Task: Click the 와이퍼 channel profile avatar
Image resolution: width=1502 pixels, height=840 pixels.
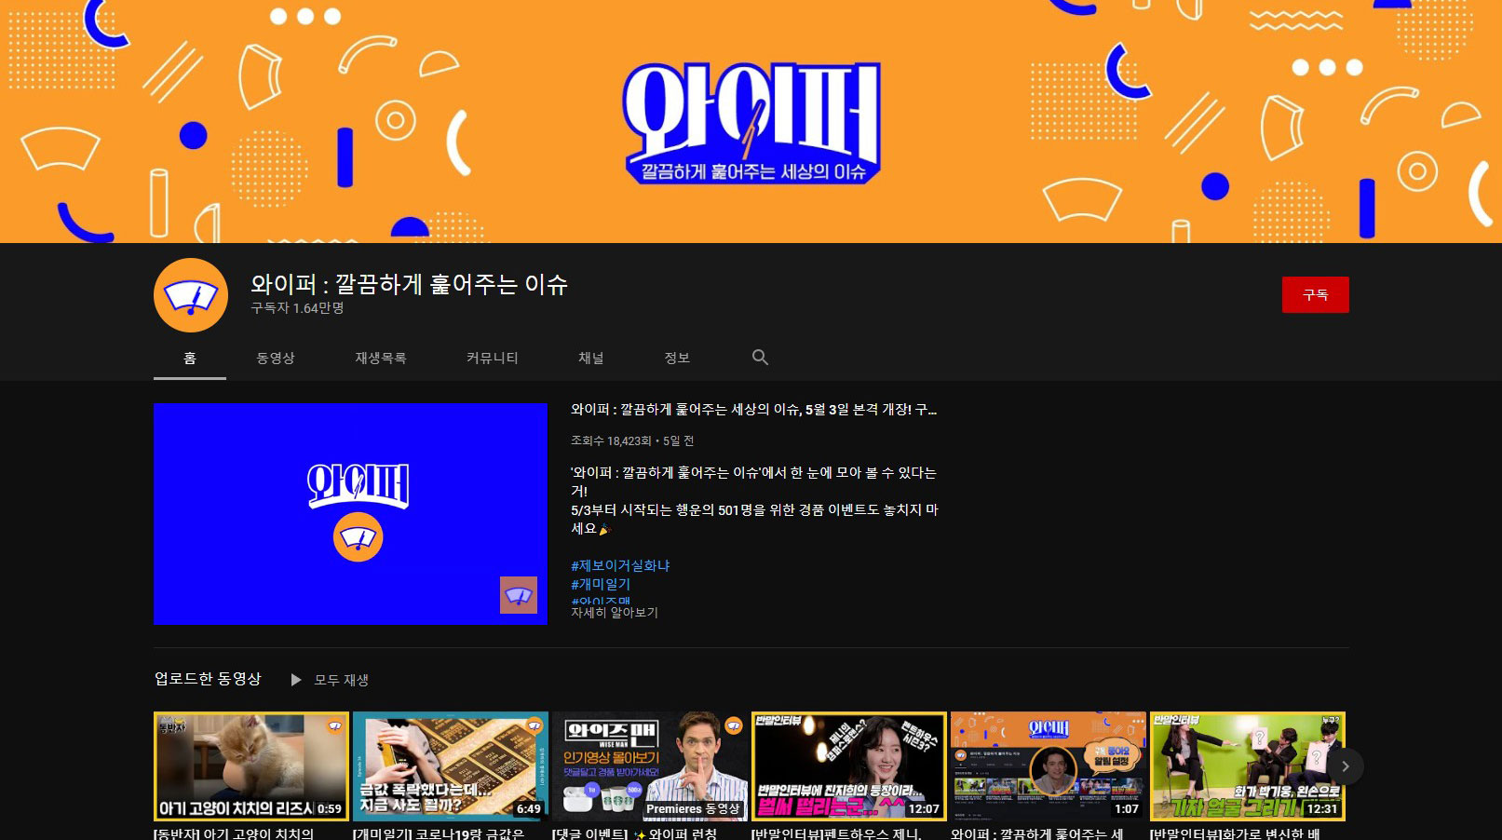Action: pyautogui.click(x=190, y=294)
